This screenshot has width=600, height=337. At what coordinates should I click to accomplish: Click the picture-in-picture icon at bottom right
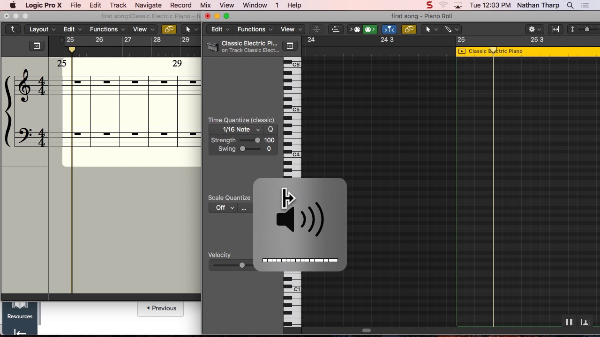coord(585,322)
